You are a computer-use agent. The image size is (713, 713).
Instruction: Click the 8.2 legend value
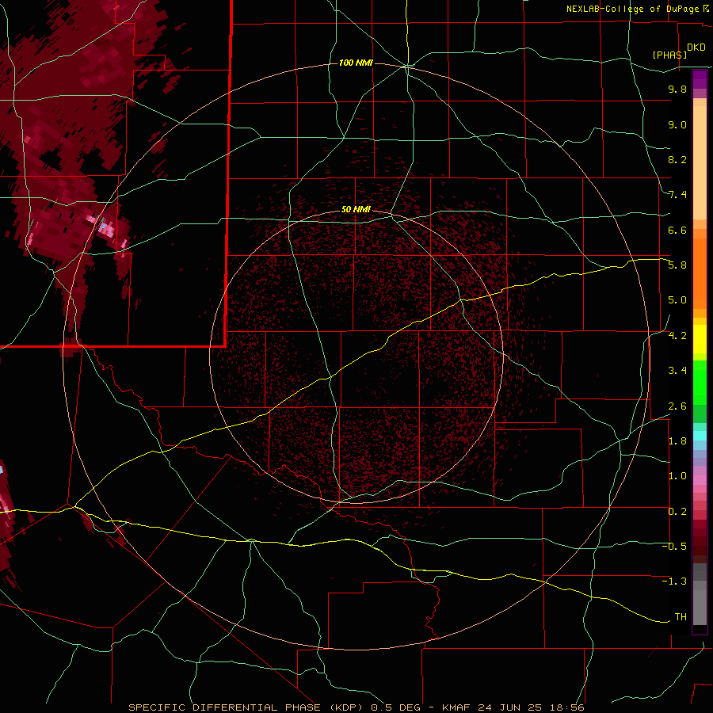677,159
